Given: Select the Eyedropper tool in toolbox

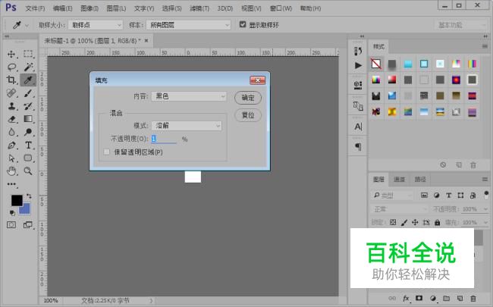Looking at the screenshot, I should click(28, 80).
